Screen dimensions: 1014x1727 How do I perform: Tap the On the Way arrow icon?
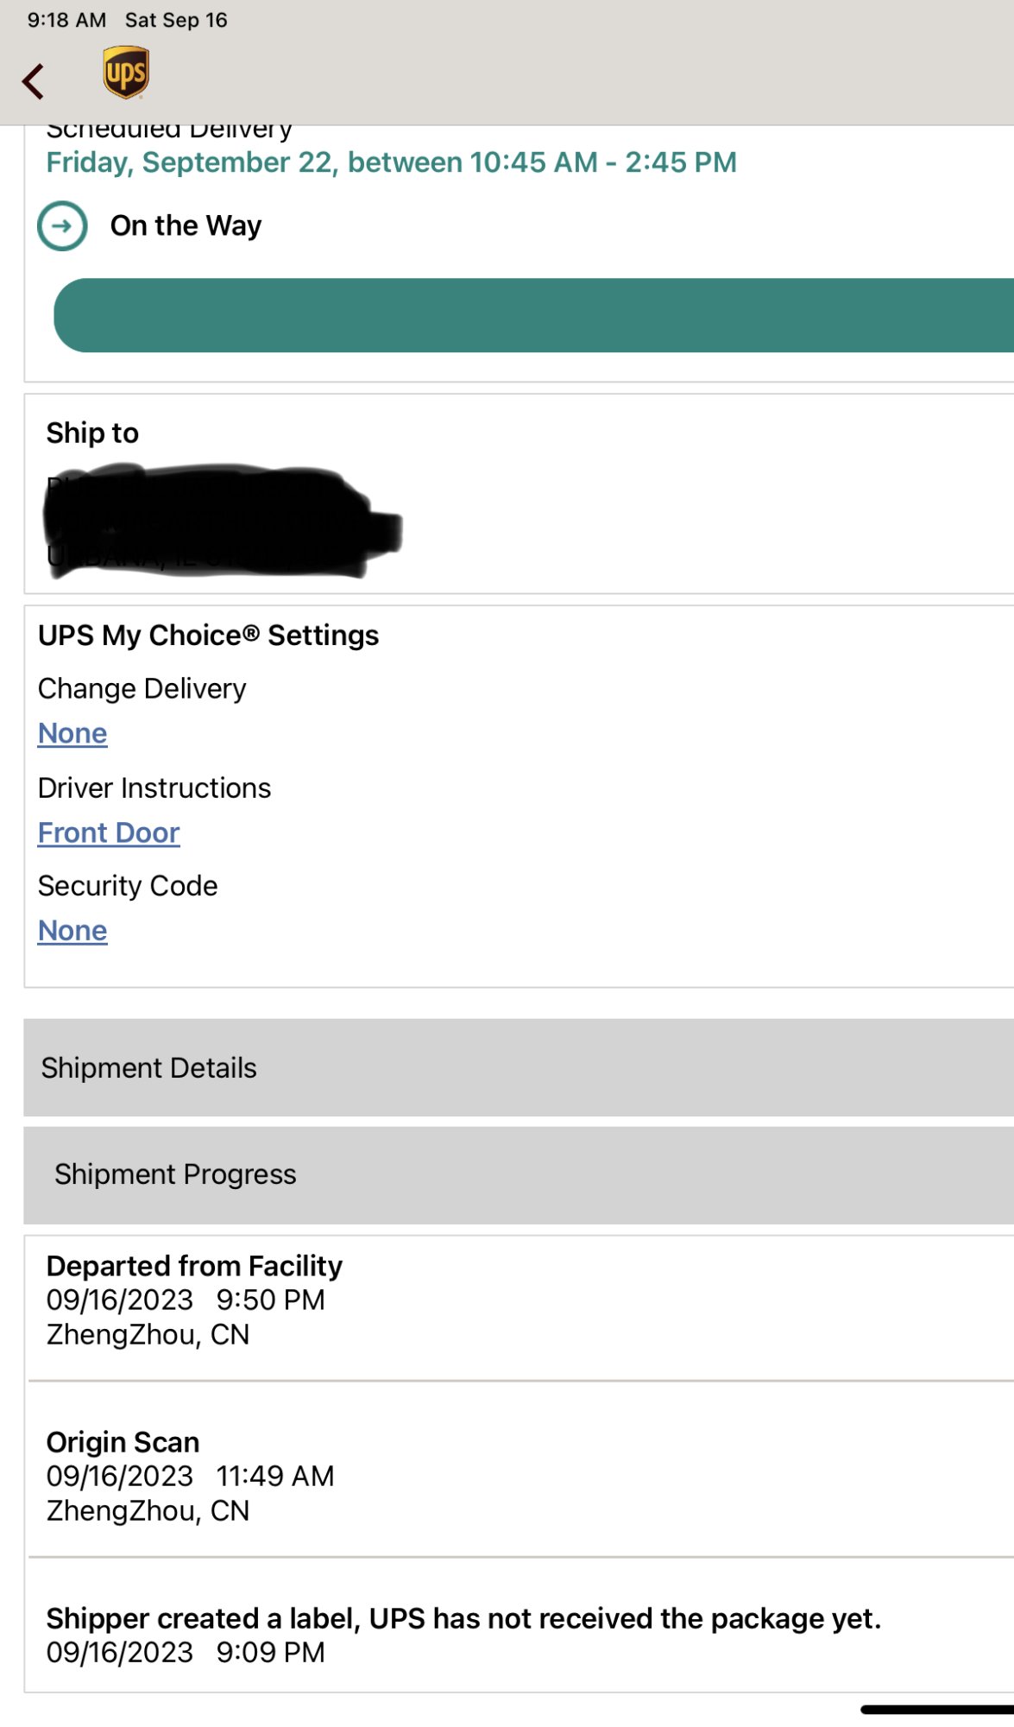tap(62, 226)
